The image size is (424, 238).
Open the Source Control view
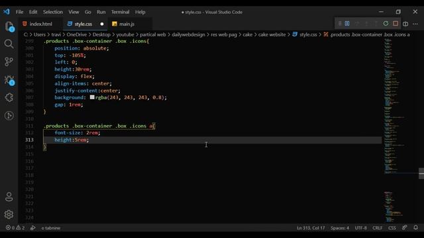pos(9,61)
